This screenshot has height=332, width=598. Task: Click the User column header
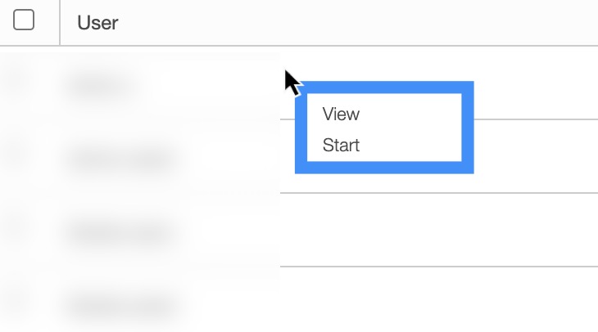[98, 22]
